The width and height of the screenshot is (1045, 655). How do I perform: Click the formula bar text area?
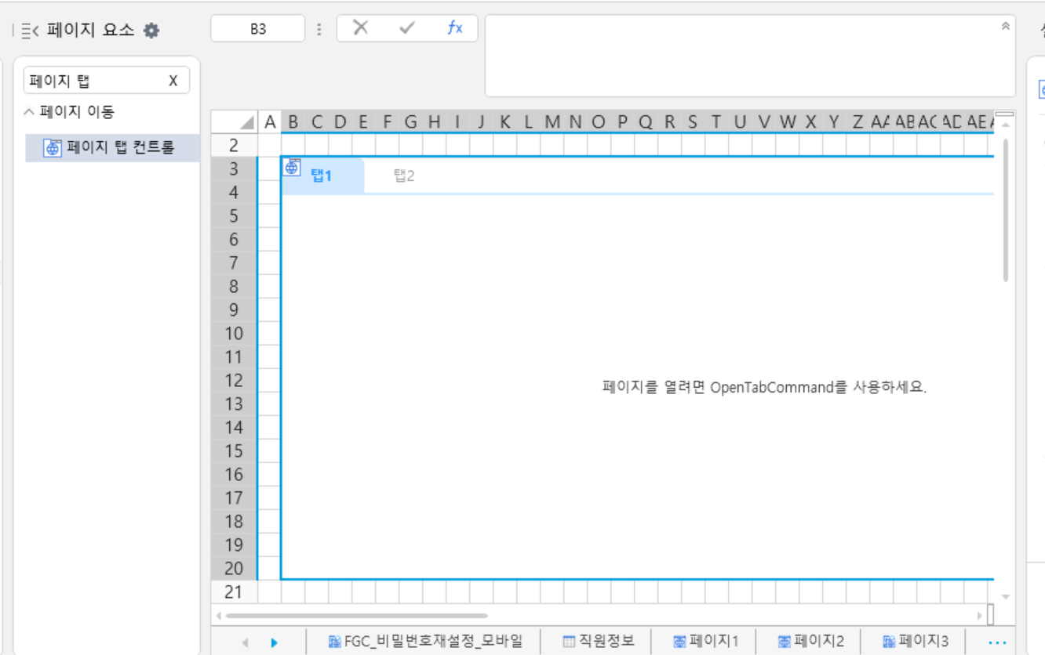(750, 56)
